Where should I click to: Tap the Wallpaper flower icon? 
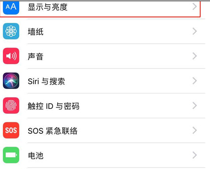11,31
